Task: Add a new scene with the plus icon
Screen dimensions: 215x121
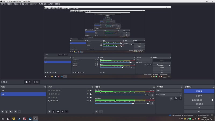Action: [x=2, y=112]
